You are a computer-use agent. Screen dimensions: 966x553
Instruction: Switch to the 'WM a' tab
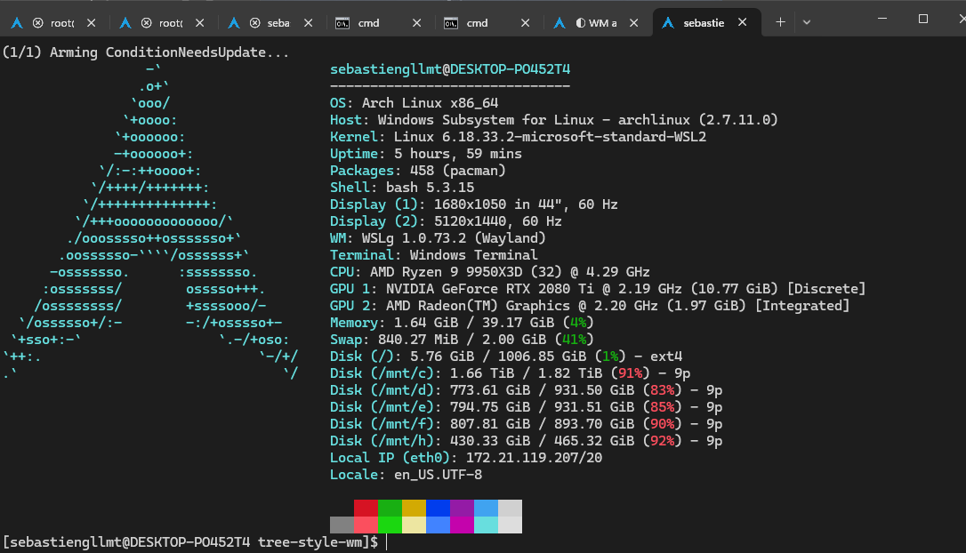coord(596,23)
